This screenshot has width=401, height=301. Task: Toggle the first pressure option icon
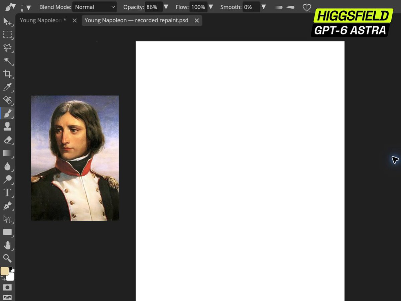coord(279,7)
